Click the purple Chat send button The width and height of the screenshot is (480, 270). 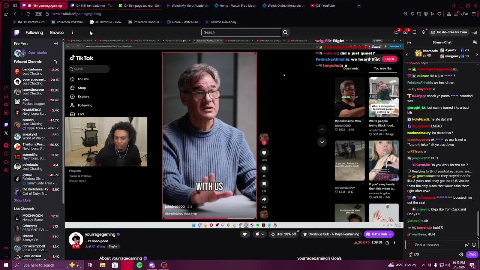(472, 255)
